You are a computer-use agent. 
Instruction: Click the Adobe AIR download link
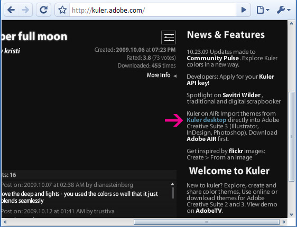(201, 139)
